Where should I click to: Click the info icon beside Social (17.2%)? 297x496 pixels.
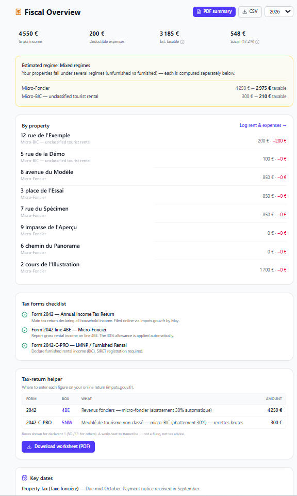[x=257, y=42]
